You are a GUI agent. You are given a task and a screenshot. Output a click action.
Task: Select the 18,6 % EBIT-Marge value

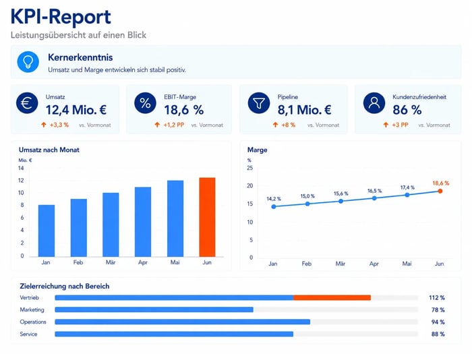[x=184, y=110]
